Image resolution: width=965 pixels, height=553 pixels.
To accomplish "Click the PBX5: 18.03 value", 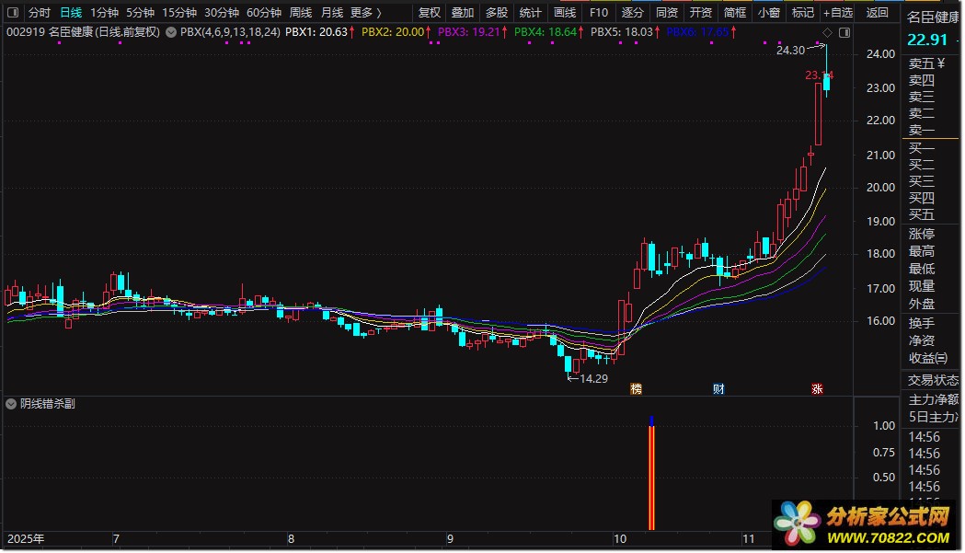I will click(622, 32).
